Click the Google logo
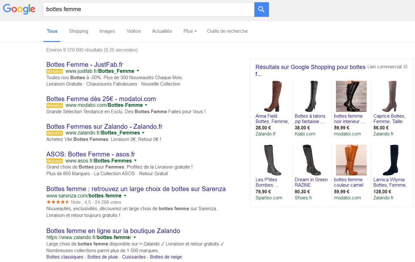Viewport: 415px width, 262px height. pos(19,9)
